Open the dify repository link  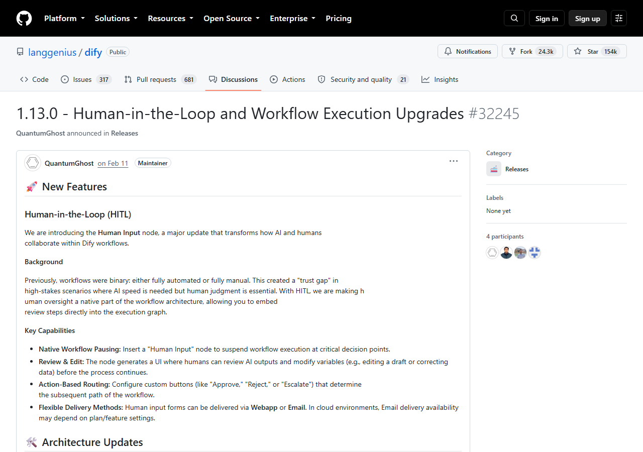(93, 52)
